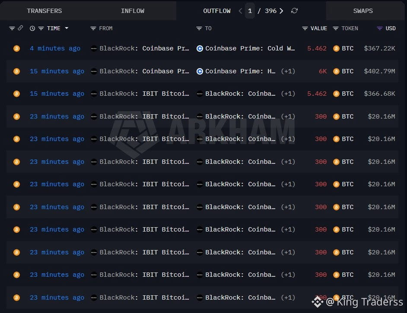Click the page number field showing 1

(x=250, y=11)
